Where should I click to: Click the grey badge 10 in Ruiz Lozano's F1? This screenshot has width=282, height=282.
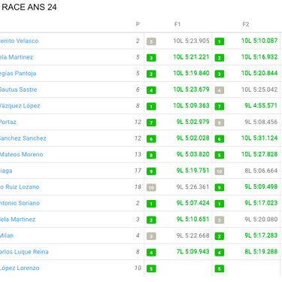pos(151,187)
